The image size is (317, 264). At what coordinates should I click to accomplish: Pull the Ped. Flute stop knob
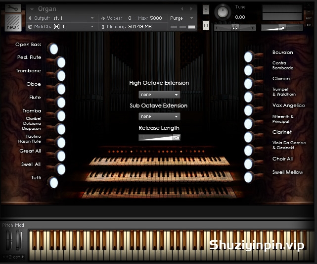(61, 62)
